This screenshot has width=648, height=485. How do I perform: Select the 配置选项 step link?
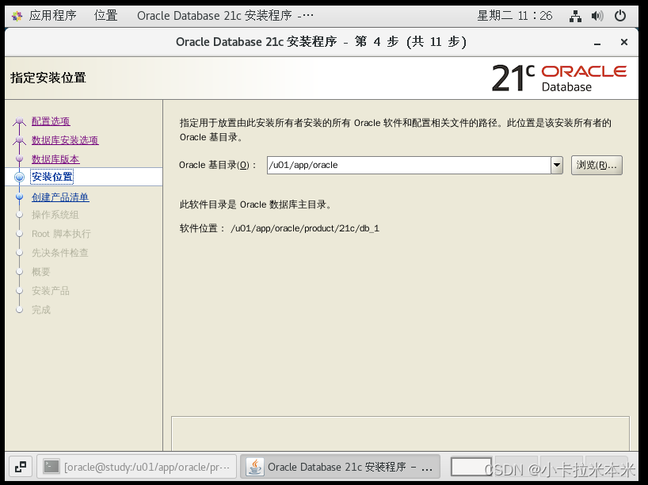(51, 120)
